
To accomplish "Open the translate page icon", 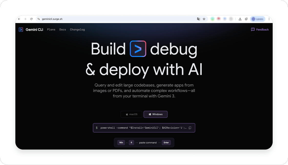I will pos(198,19).
